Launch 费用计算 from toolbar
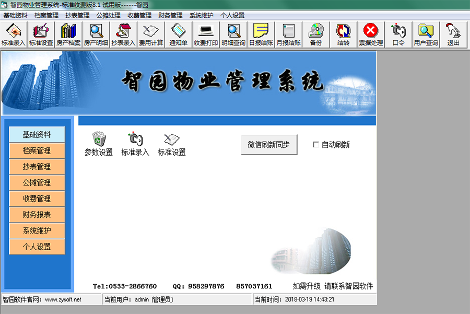The image size is (470, 314). coord(151,35)
